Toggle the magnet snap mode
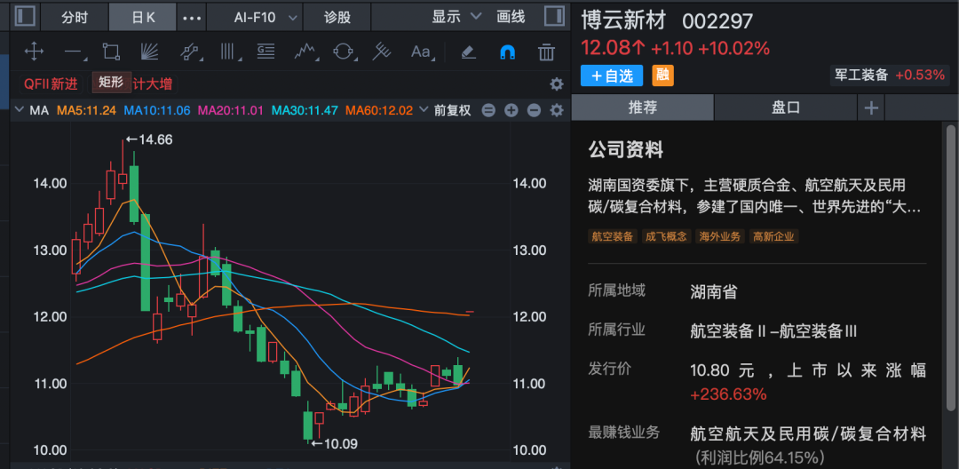959x469 pixels. coord(508,52)
